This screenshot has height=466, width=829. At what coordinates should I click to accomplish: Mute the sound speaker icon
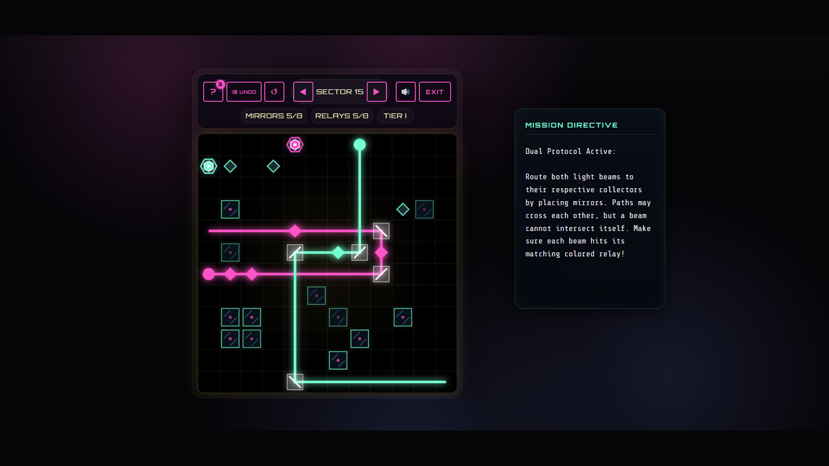[x=405, y=92]
